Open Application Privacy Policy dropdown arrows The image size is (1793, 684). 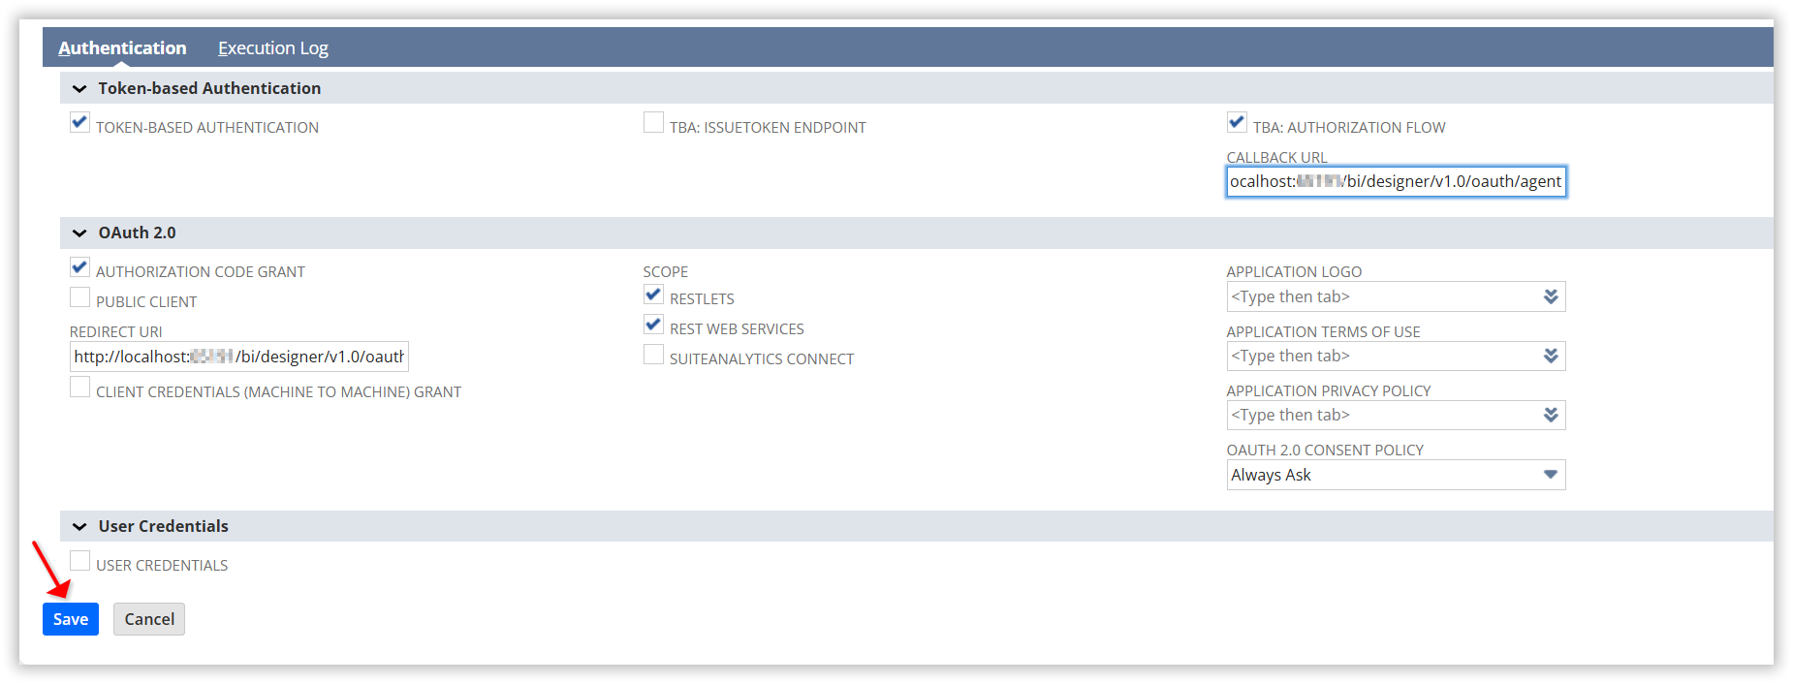1551,415
